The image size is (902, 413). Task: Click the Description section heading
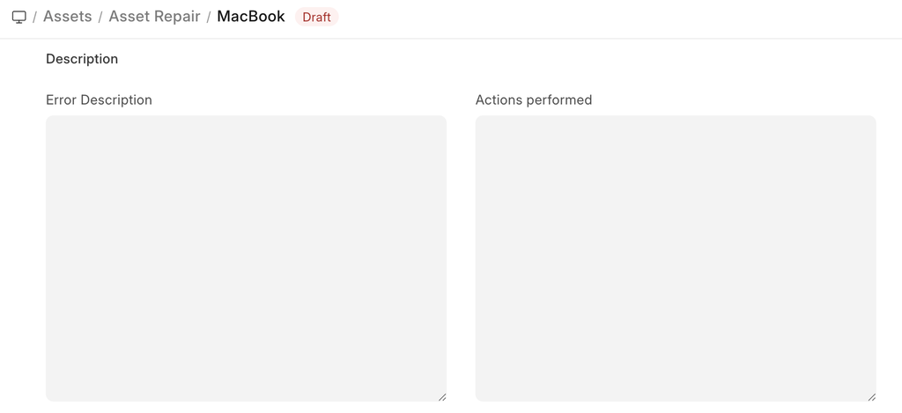[x=82, y=59]
